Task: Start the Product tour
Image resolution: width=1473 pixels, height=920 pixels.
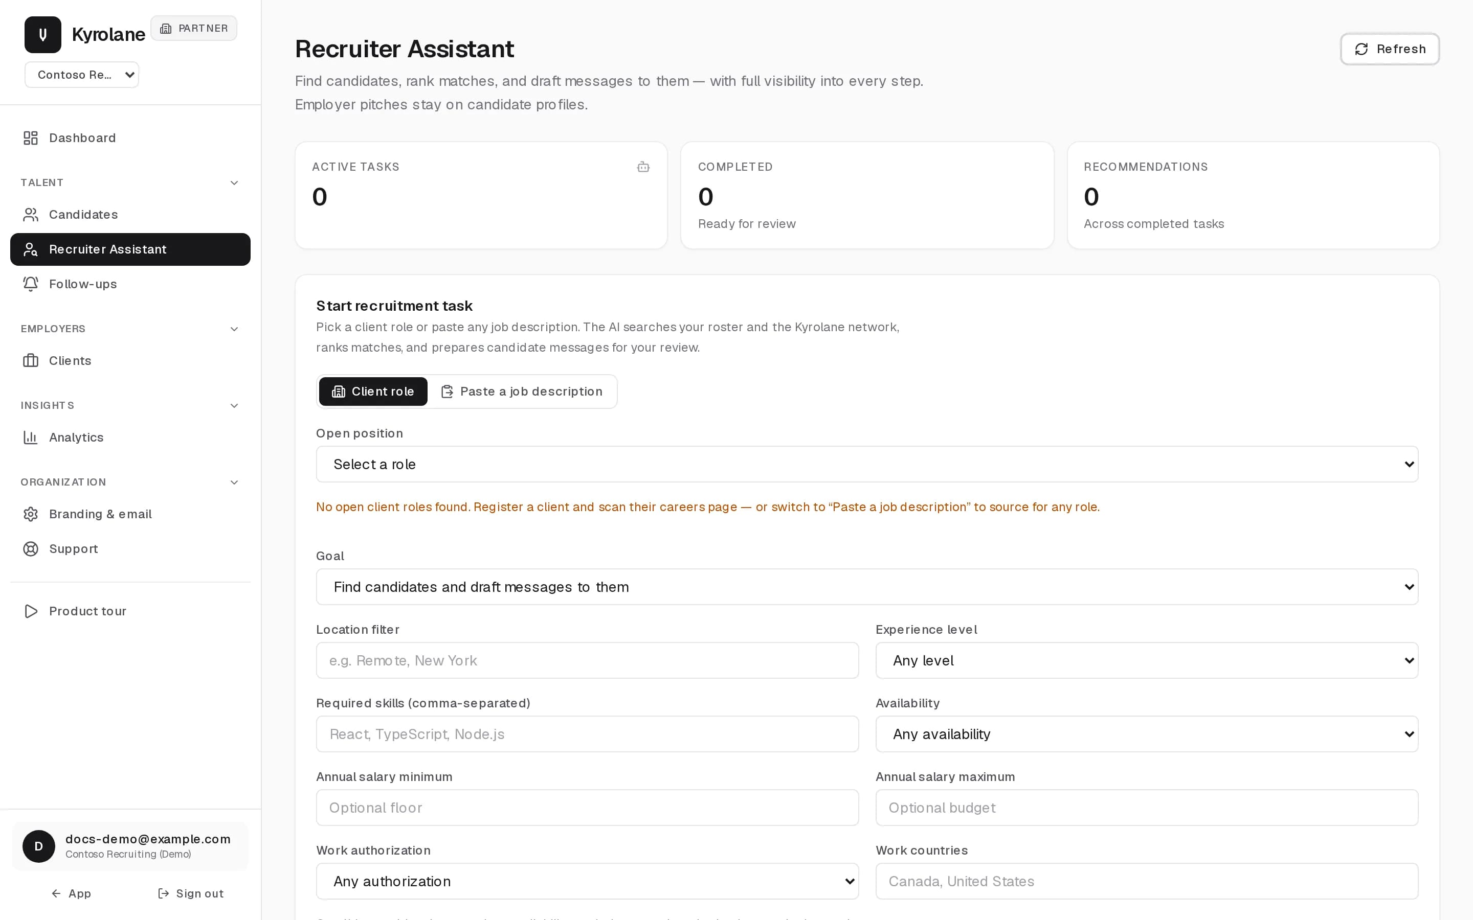Action: tap(130, 611)
